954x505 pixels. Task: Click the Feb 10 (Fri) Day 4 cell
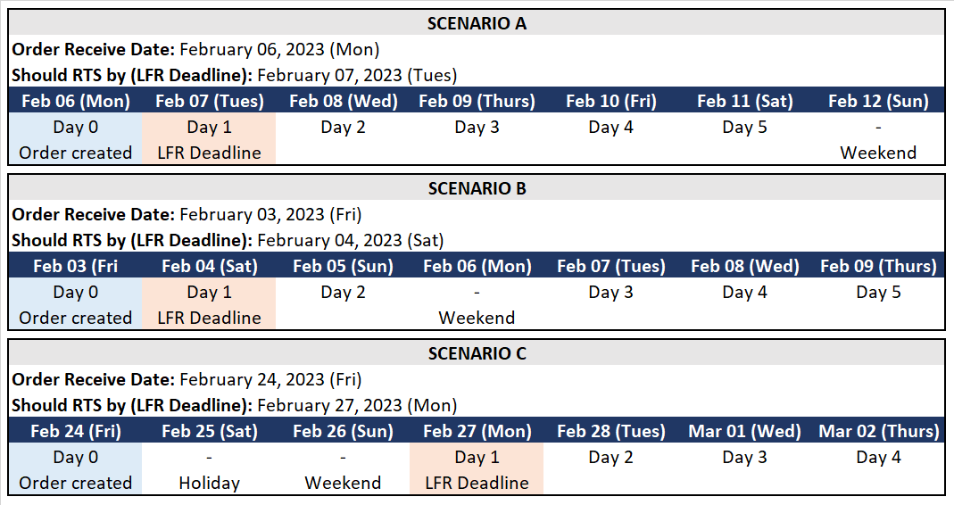coord(610,138)
